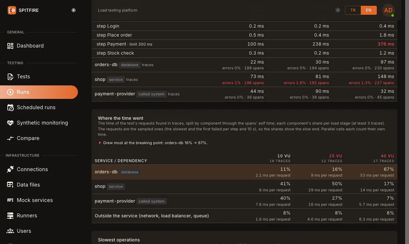Open traces link for payment-provider
This screenshot has height=244, width=409.
pos(174,94)
